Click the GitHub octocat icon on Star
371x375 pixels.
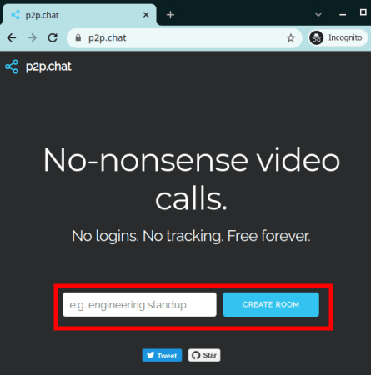click(x=196, y=355)
